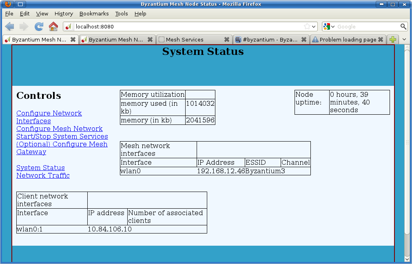This screenshot has height=264, width=412.
Task: Open the File menu
Action: click(9, 13)
